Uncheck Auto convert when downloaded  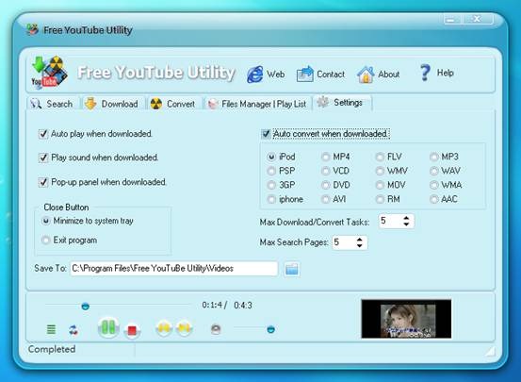tap(266, 134)
